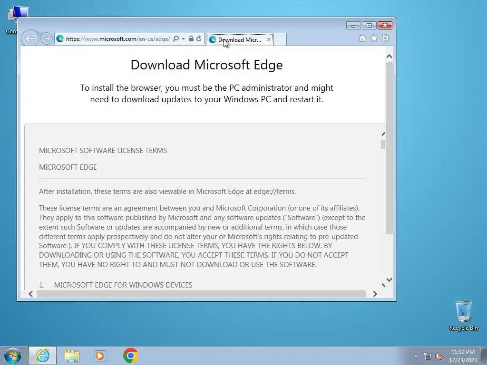Click horizontal scrollbar left arrow

[x=30, y=294]
